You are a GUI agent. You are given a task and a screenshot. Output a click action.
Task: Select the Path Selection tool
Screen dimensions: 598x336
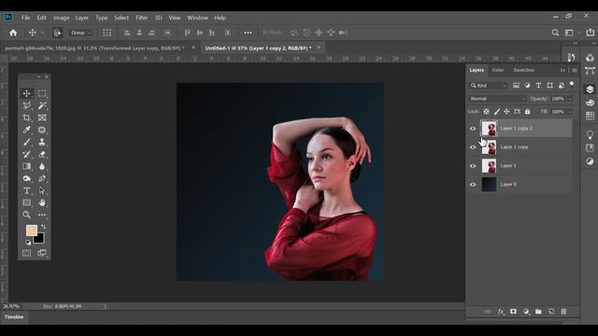pos(42,190)
